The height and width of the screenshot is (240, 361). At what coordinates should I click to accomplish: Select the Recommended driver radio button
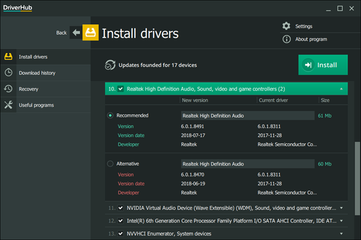[x=110, y=115]
